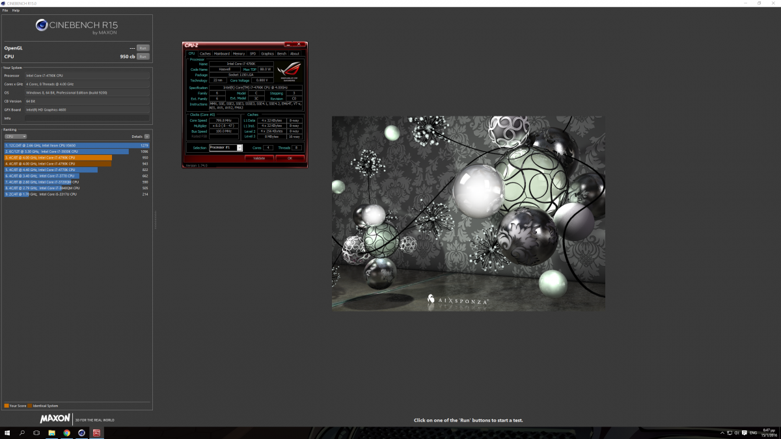Select the i7-3930K ranking row

[77, 152]
